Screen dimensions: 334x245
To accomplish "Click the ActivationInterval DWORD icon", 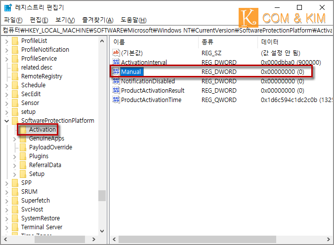I will pos(116,62).
